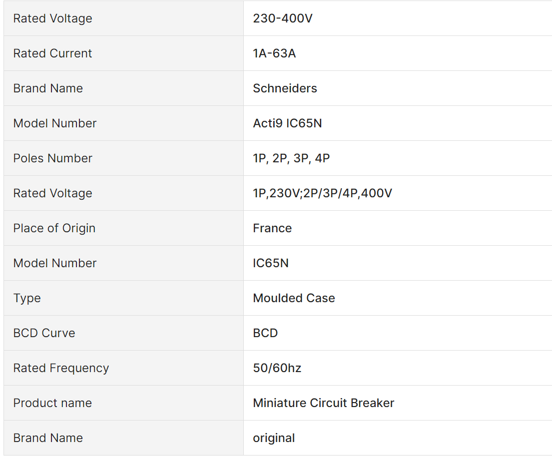Click the "Brand Name" label beside "original"
This screenshot has height=456, width=552.
pos(48,438)
